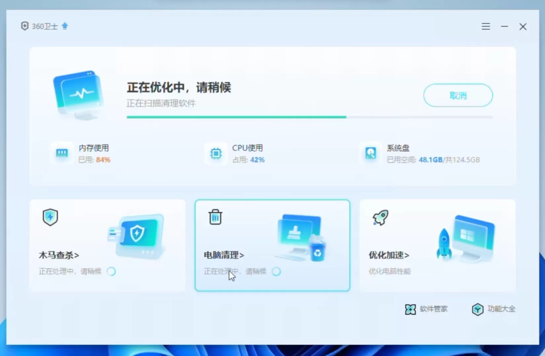Click the 360卫士 shield logo
This screenshot has width=545, height=356.
point(25,26)
